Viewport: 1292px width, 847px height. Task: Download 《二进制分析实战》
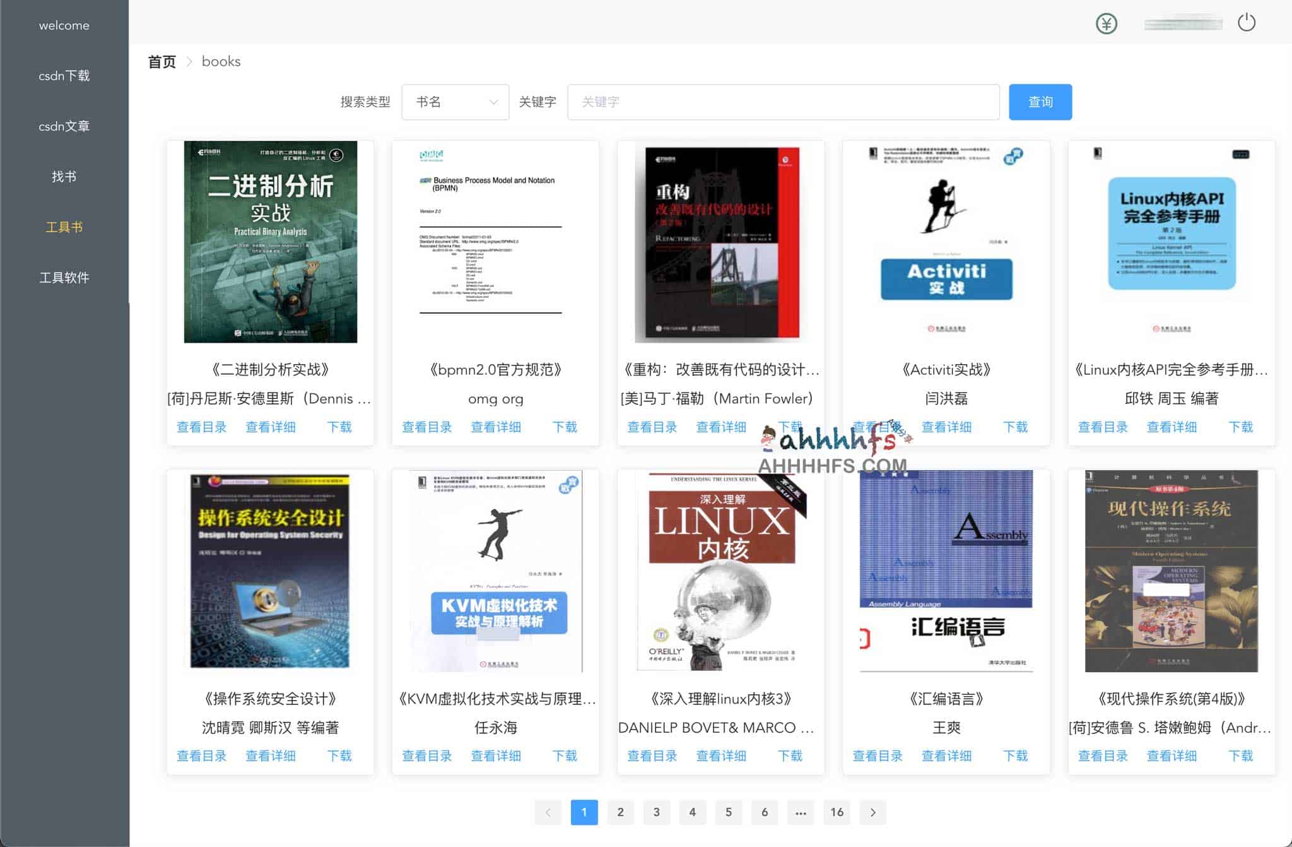click(x=340, y=427)
